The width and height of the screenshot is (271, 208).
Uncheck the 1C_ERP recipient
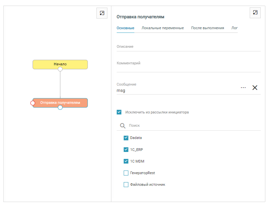pos(126,150)
